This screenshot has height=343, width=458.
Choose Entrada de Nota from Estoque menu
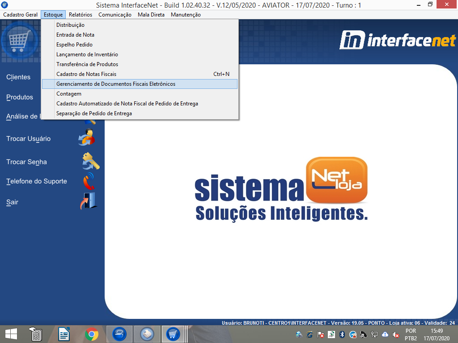pos(75,35)
